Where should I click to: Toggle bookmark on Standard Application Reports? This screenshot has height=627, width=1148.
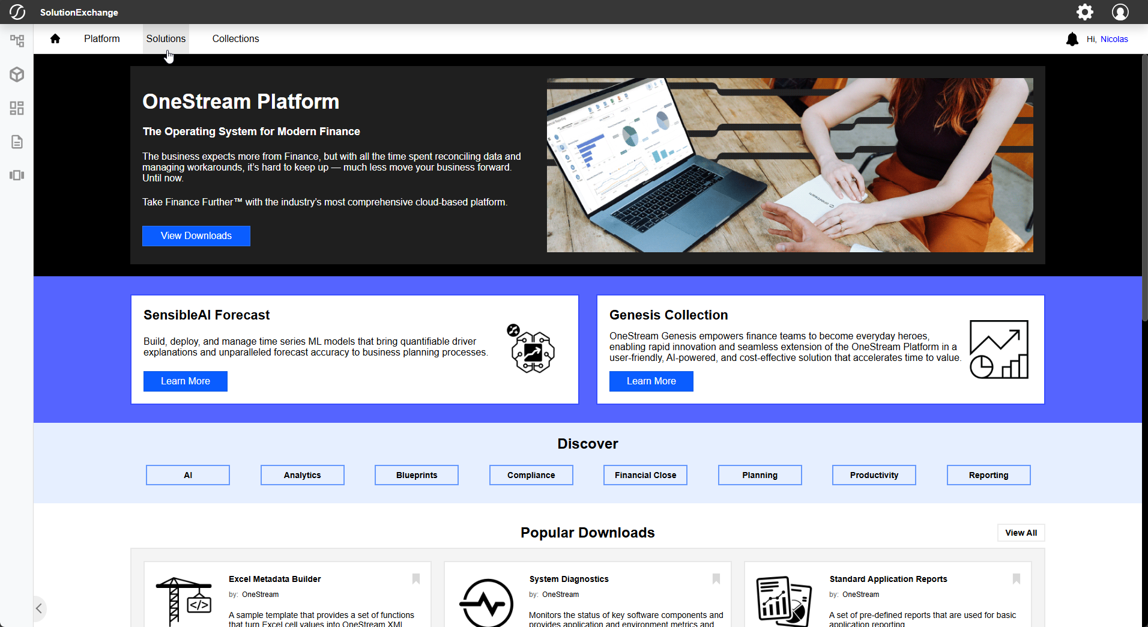tap(1017, 579)
